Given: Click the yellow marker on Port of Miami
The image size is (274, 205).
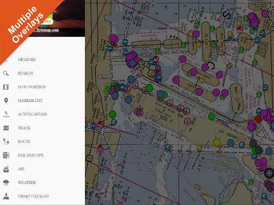Looking at the screenshot, I should coord(217,143).
